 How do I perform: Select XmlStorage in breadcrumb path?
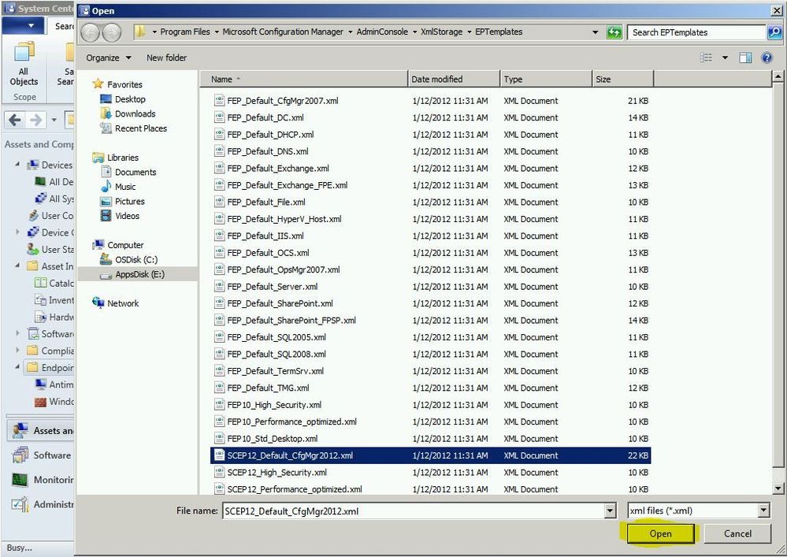[x=441, y=32]
